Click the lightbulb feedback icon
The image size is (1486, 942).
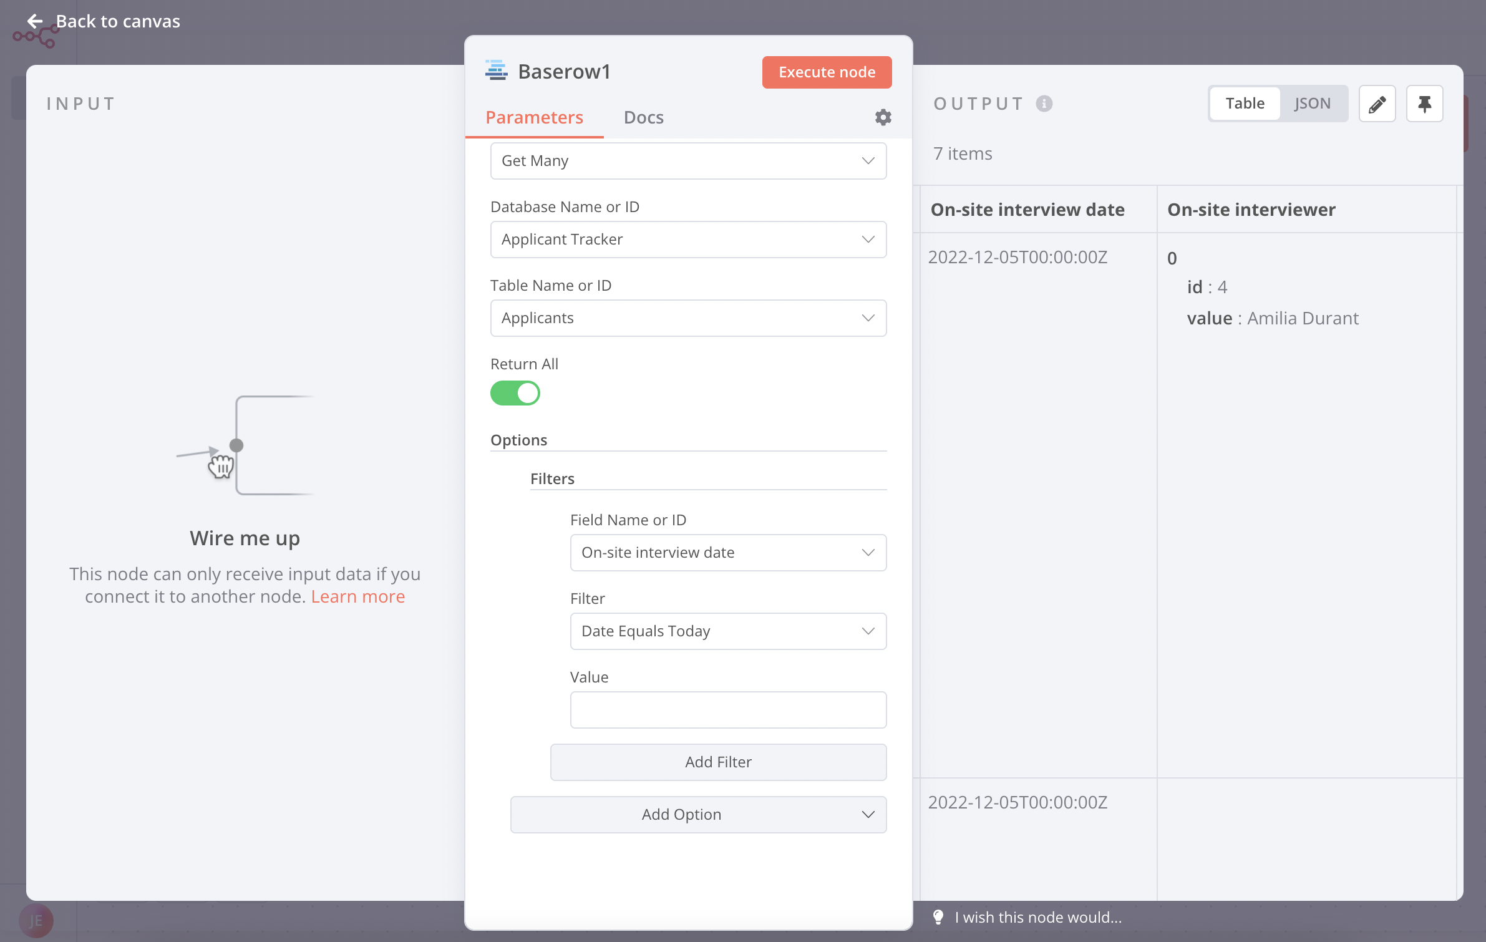(938, 917)
